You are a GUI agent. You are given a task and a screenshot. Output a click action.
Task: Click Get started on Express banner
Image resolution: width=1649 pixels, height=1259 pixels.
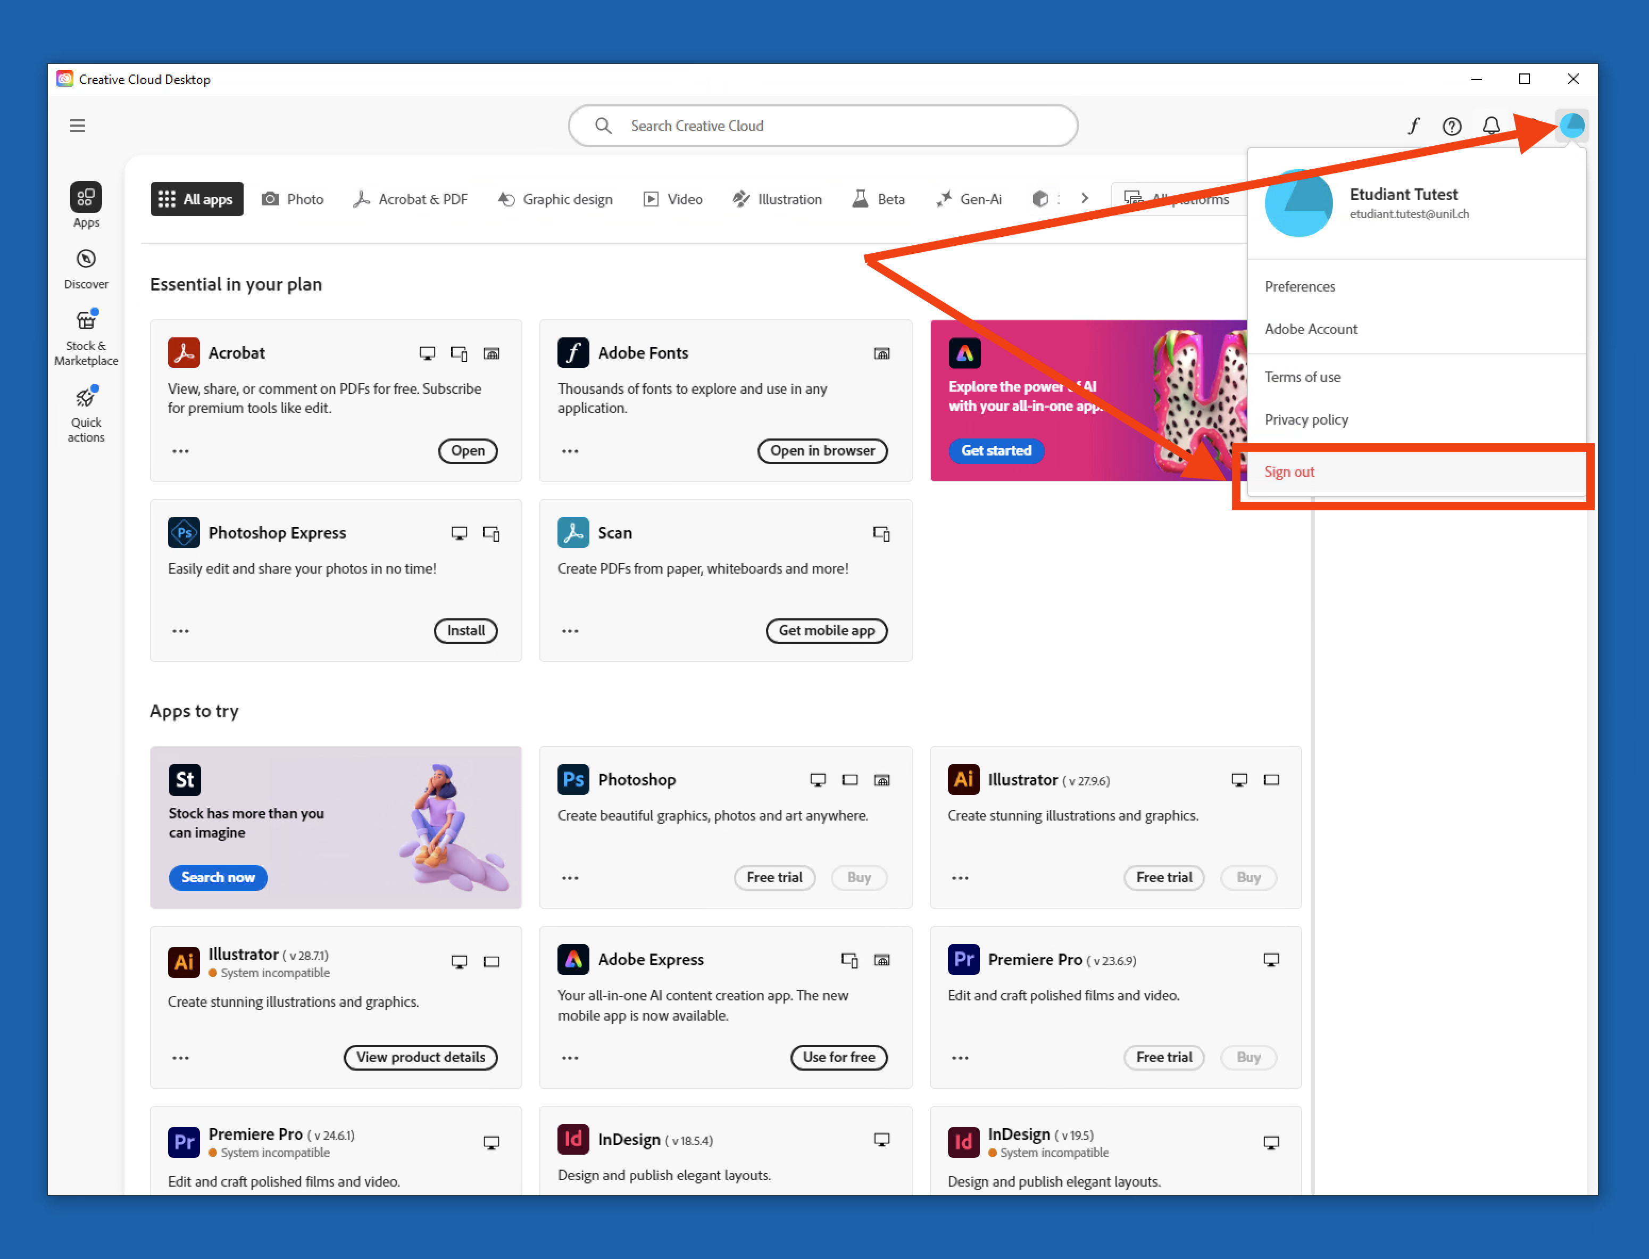996,450
